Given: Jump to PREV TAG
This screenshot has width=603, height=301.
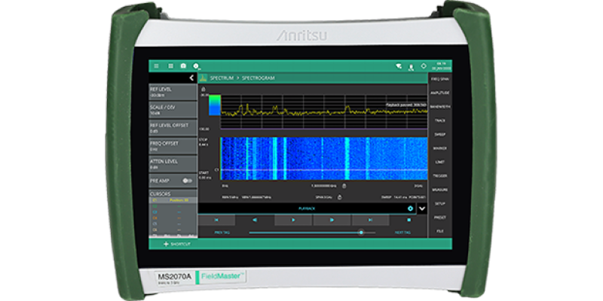Looking at the screenshot, I should [222, 233].
